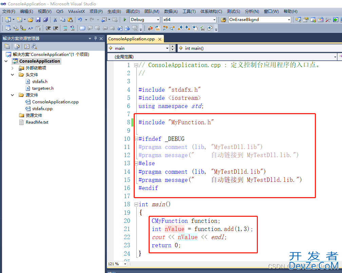Image resolution: width=342 pixels, height=273 pixels.
Task: Uncomment the selected lines icon
Action: point(72,28)
